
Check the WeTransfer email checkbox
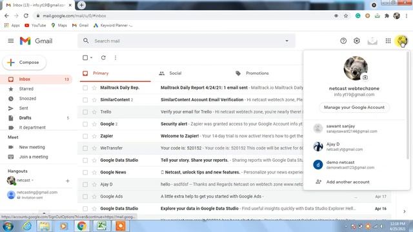[x=85, y=148]
